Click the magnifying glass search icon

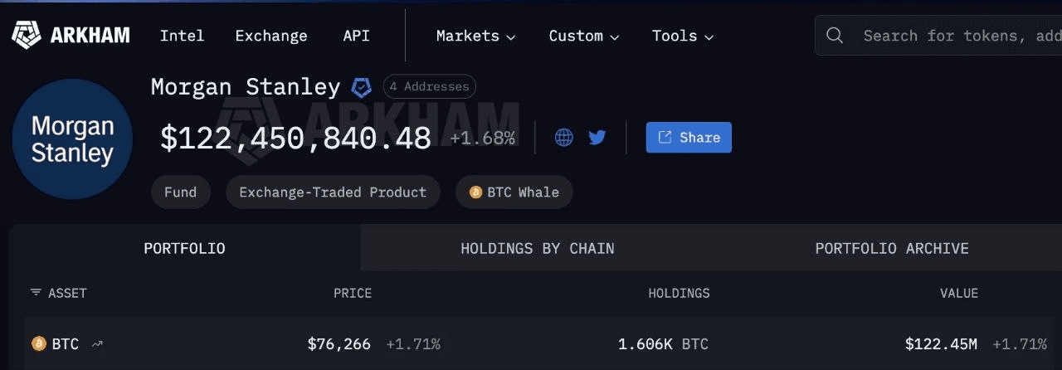[835, 36]
